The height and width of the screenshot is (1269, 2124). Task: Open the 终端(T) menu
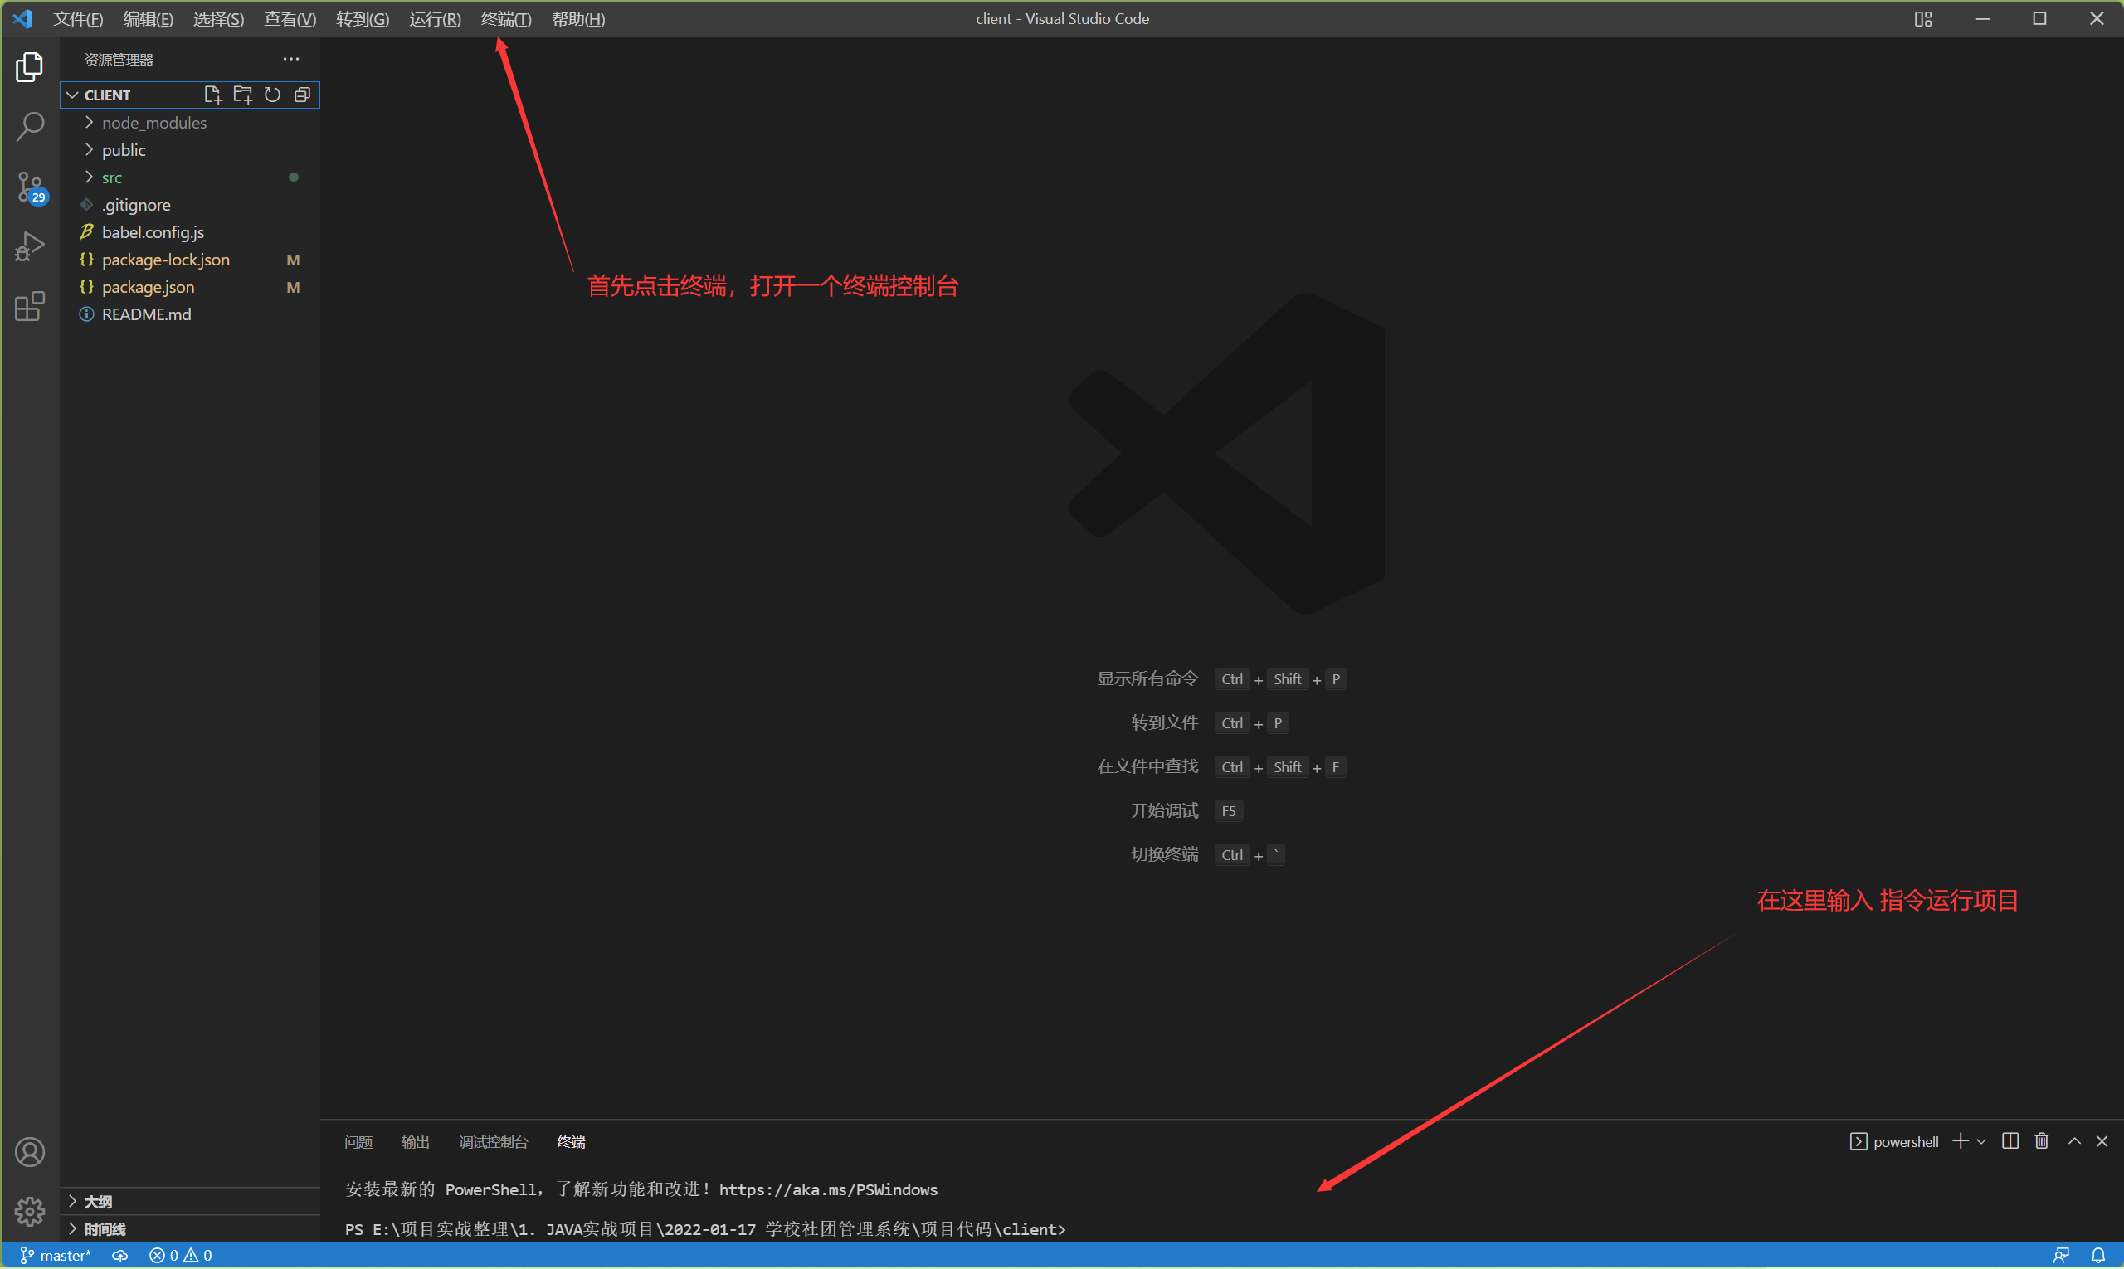[505, 19]
